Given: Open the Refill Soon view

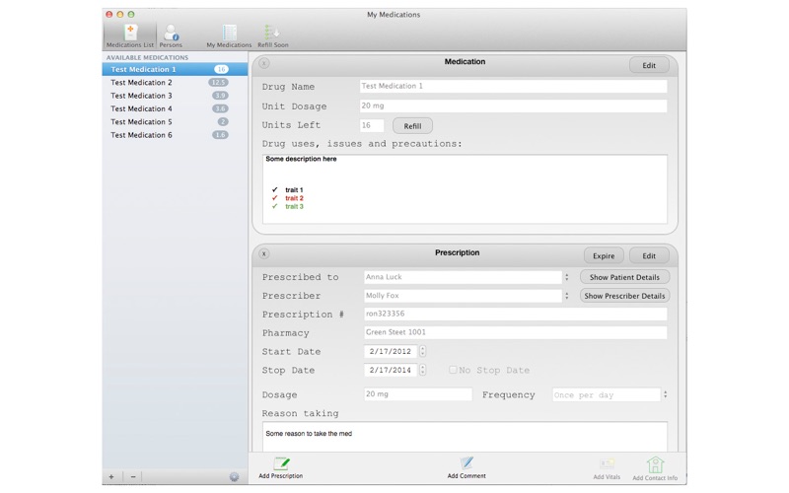Looking at the screenshot, I should tap(272, 35).
